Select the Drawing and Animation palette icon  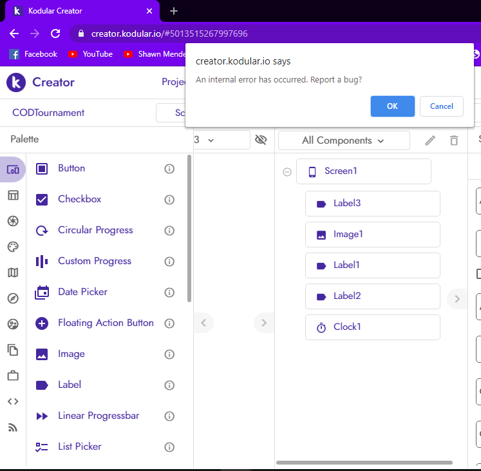pyautogui.click(x=13, y=247)
